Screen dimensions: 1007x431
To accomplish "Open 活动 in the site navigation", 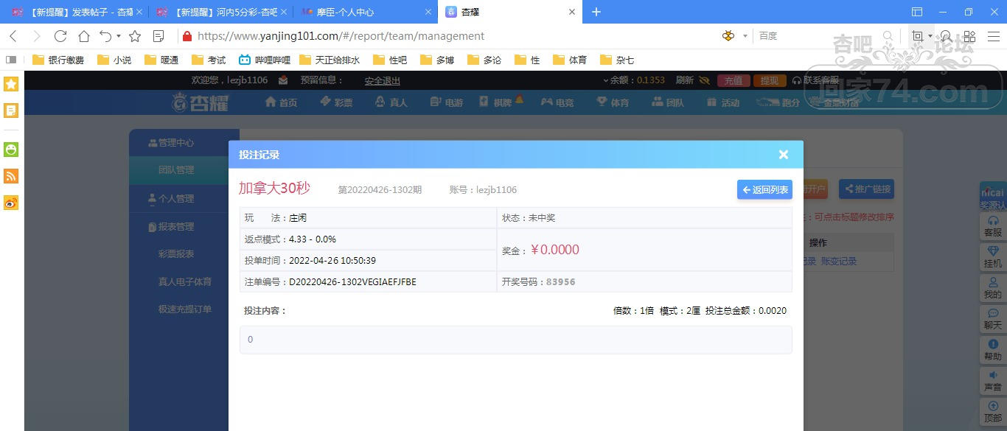I will (x=722, y=102).
